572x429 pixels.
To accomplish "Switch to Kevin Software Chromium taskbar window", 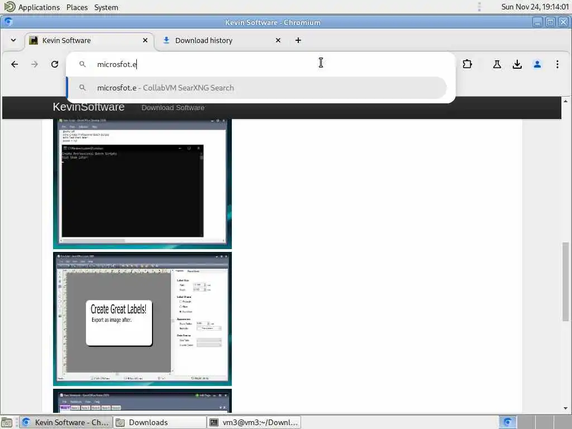I will tap(66, 422).
